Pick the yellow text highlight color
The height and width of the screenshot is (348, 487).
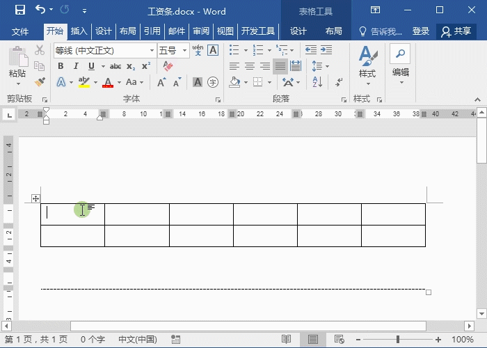(x=84, y=82)
